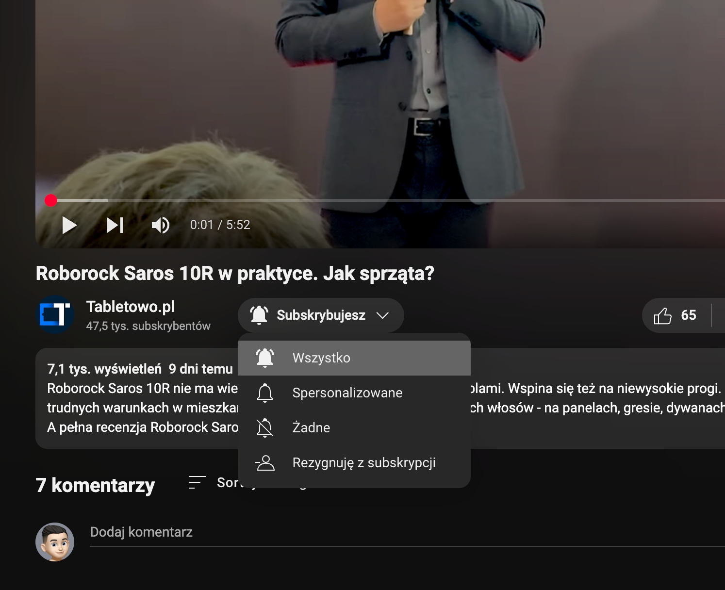
Task: Click the red progress bar scrubber
Action: coord(51,200)
